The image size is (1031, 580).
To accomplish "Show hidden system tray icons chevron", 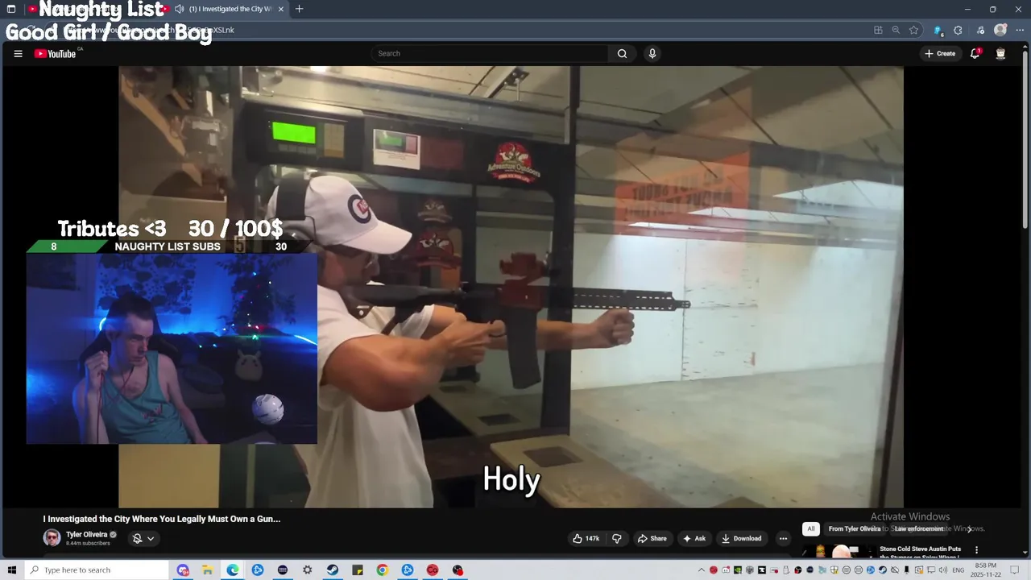I will [701, 570].
